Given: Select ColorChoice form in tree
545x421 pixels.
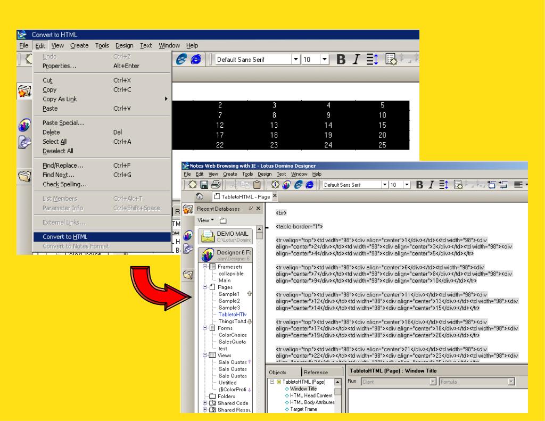Looking at the screenshot, I should 233,335.
